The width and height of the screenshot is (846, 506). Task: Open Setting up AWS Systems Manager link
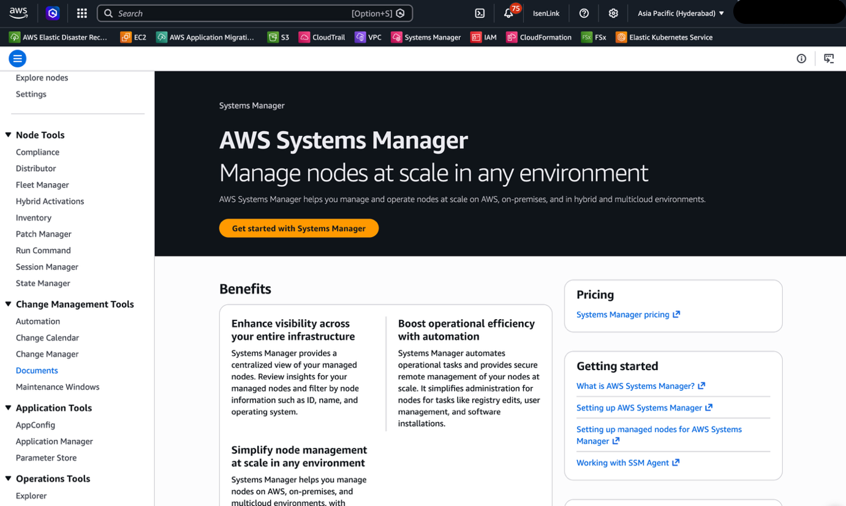[644, 408]
